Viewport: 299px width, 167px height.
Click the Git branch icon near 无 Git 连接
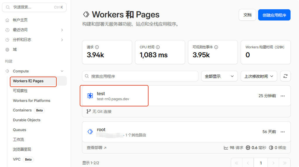[88, 111]
